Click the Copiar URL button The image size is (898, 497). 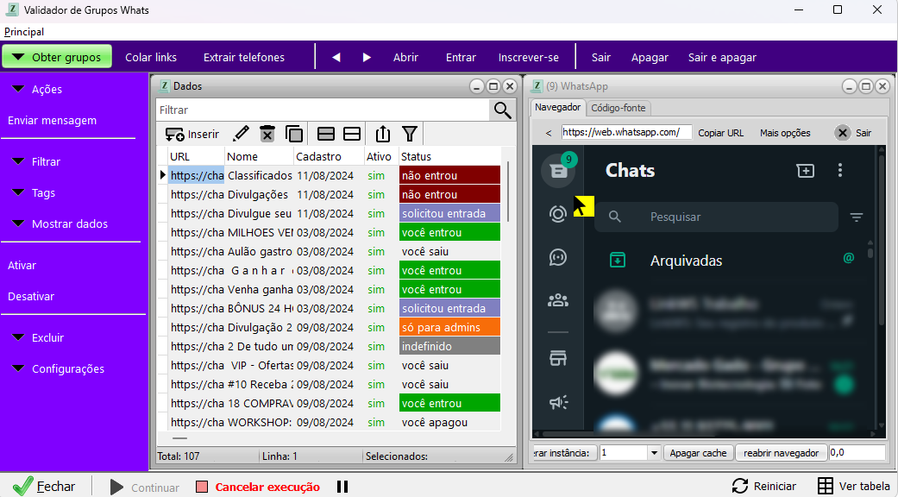tap(720, 133)
